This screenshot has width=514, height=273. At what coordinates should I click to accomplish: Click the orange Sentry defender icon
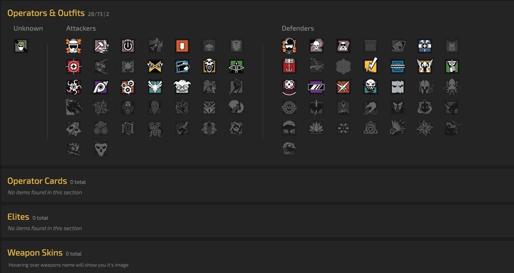pyautogui.click(x=289, y=46)
